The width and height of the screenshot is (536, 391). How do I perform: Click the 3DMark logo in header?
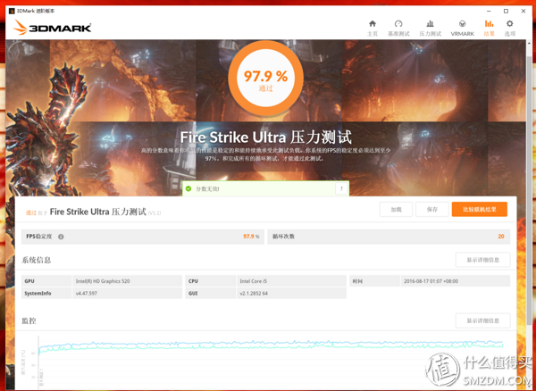45,29
